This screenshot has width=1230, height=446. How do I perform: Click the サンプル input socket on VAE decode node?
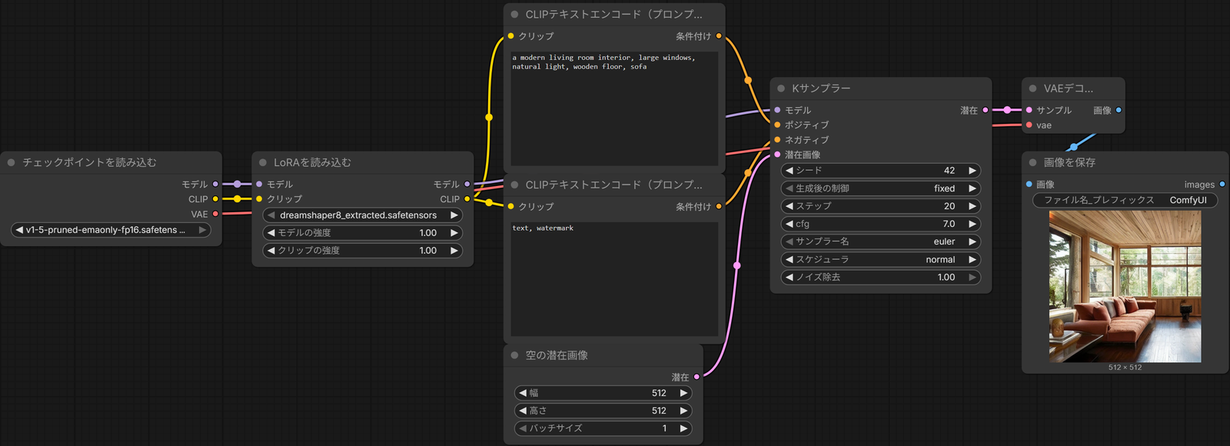click(x=1029, y=110)
